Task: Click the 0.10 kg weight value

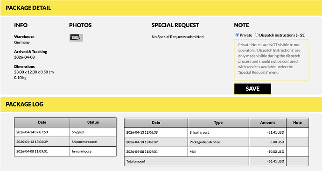Action: click(x=20, y=78)
